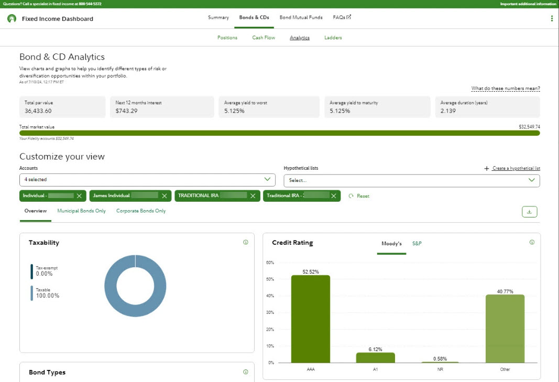The height and width of the screenshot is (382, 559).
Task: Open the three-dot more options menu
Action: (x=552, y=18)
